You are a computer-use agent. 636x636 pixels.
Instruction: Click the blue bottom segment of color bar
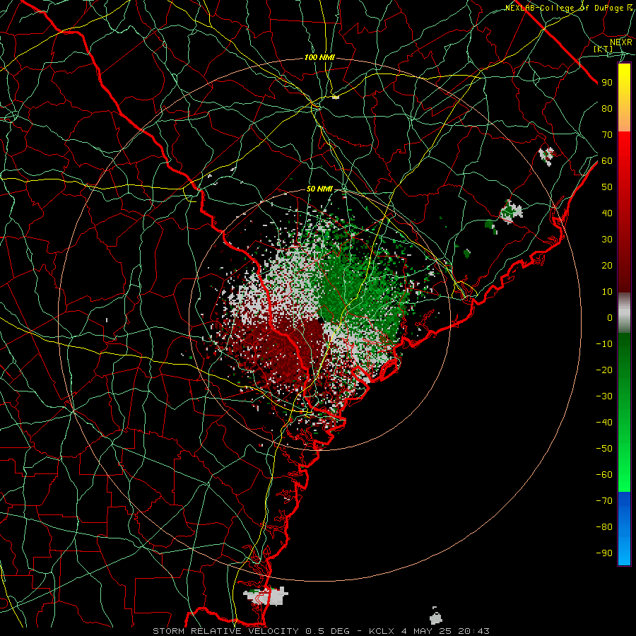[x=624, y=529]
